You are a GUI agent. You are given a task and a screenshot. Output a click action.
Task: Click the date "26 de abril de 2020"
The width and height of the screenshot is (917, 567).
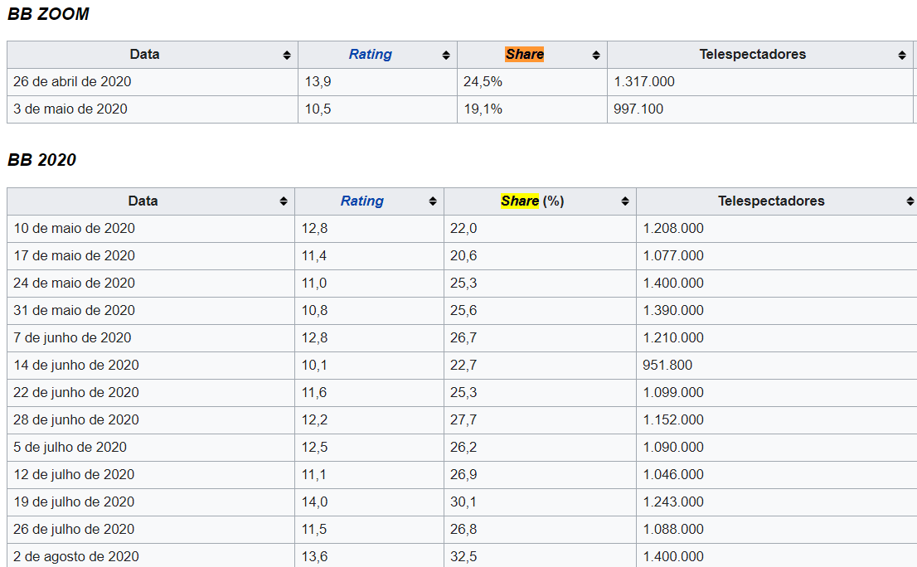tap(72, 82)
